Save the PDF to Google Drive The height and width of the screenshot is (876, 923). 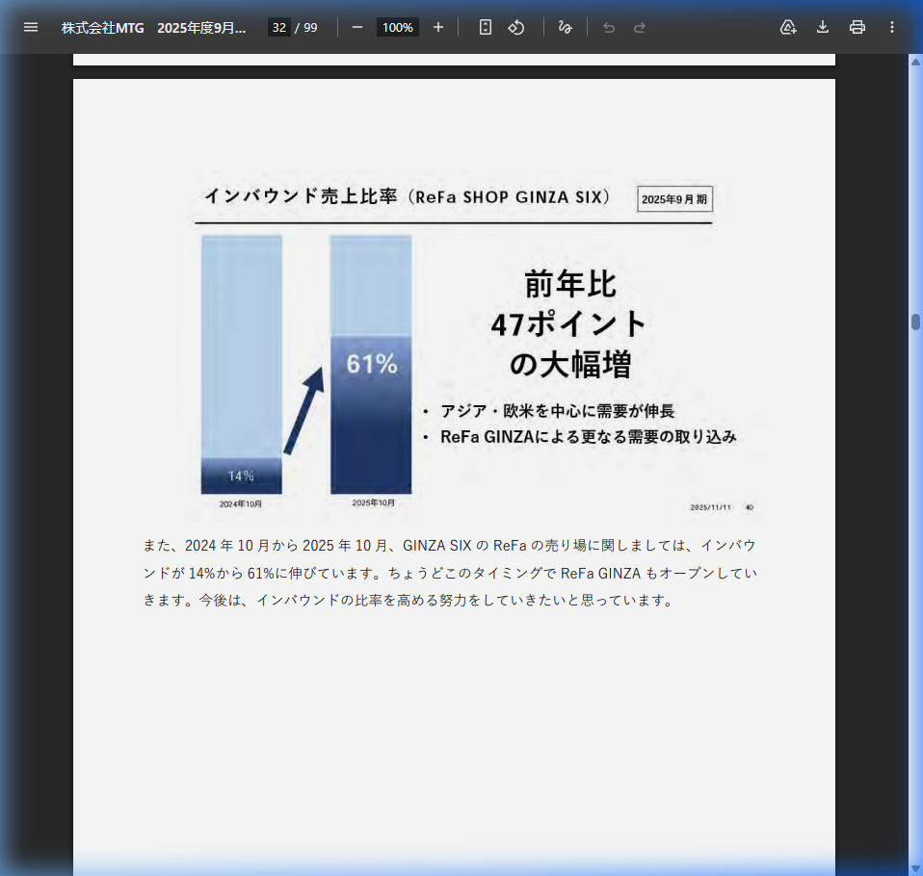pyautogui.click(x=787, y=27)
